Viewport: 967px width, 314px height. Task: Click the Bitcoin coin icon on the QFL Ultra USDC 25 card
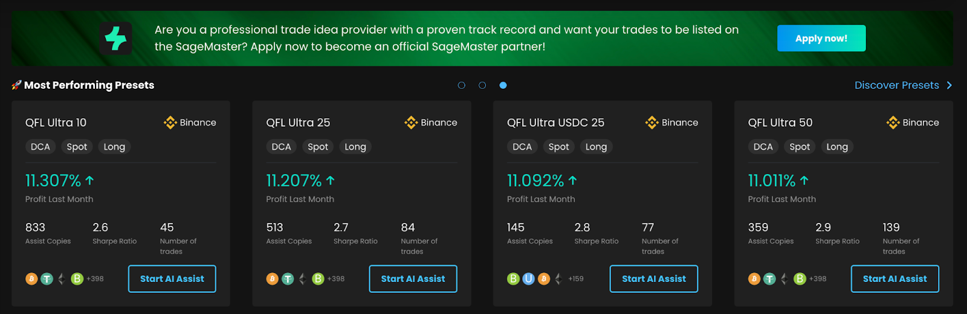(544, 279)
